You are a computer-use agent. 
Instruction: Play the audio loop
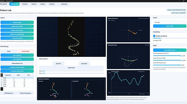(170, 50)
